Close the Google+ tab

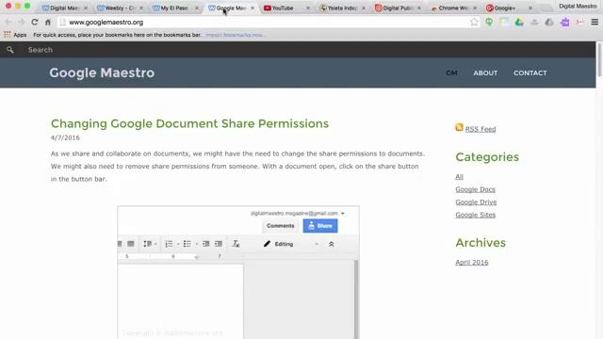530,8
